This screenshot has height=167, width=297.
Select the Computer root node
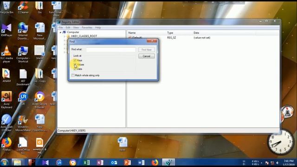[73, 32]
